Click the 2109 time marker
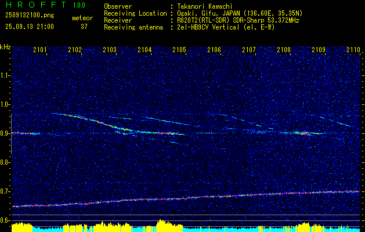Viewport: 365px width, 232px height. (x=319, y=49)
